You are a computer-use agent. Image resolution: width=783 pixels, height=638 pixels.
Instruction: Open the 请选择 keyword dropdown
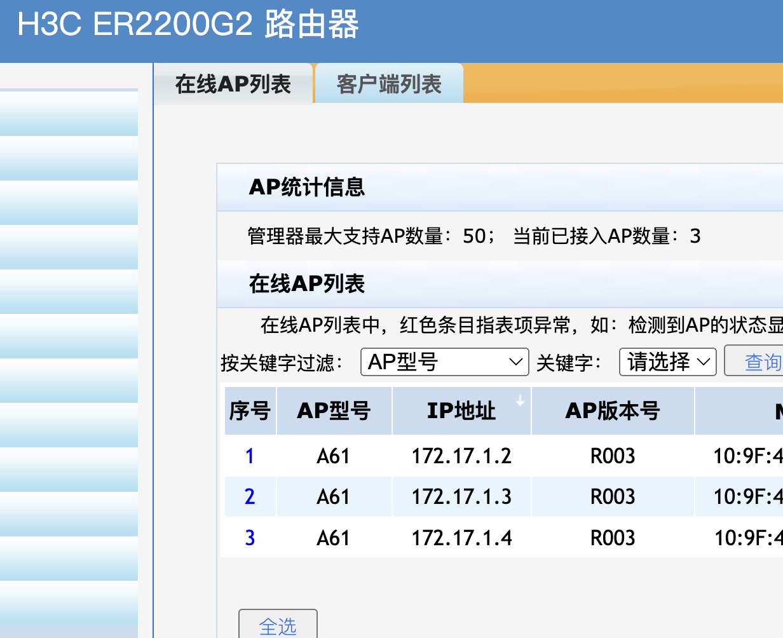pyautogui.click(x=667, y=362)
